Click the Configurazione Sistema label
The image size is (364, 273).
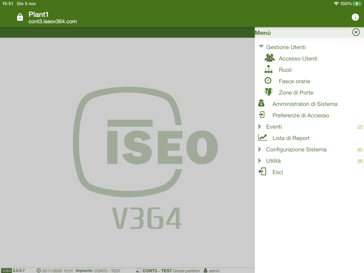pyautogui.click(x=296, y=150)
